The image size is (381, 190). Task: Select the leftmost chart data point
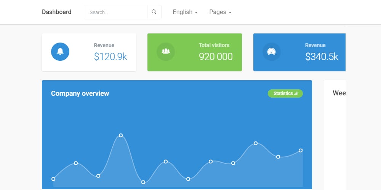(53, 179)
